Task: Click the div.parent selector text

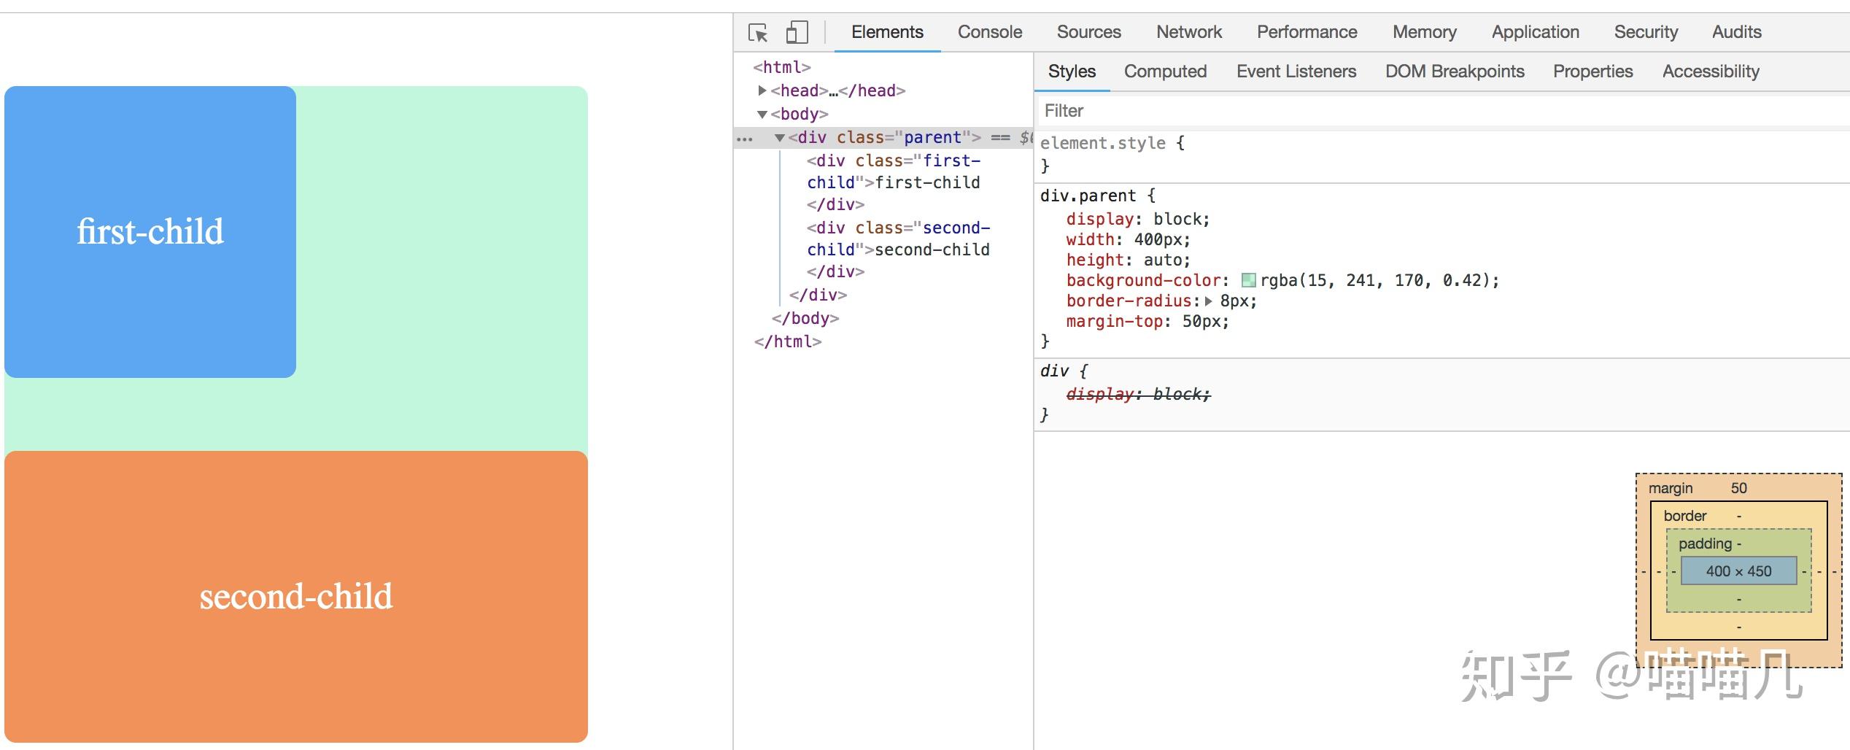Action: pos(1088,196)
